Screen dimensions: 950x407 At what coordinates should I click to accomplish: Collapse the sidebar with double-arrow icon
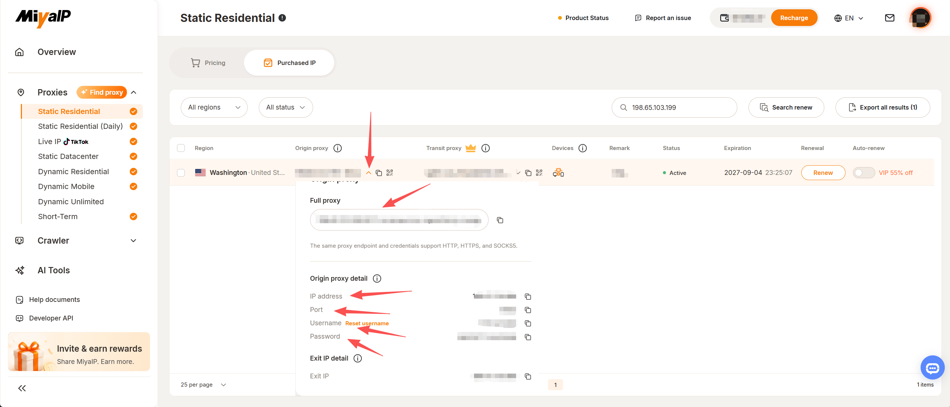22,388
